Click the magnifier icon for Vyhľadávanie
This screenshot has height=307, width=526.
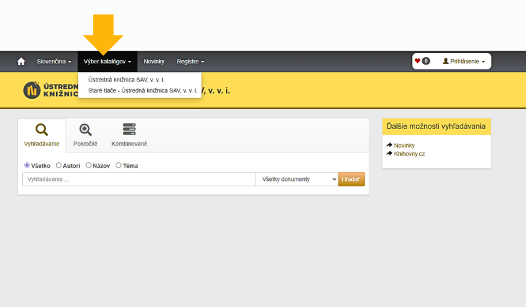[x=42, y=130]
